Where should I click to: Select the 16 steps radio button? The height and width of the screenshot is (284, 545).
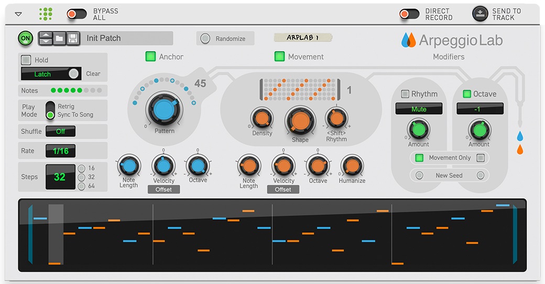(81, 168)
